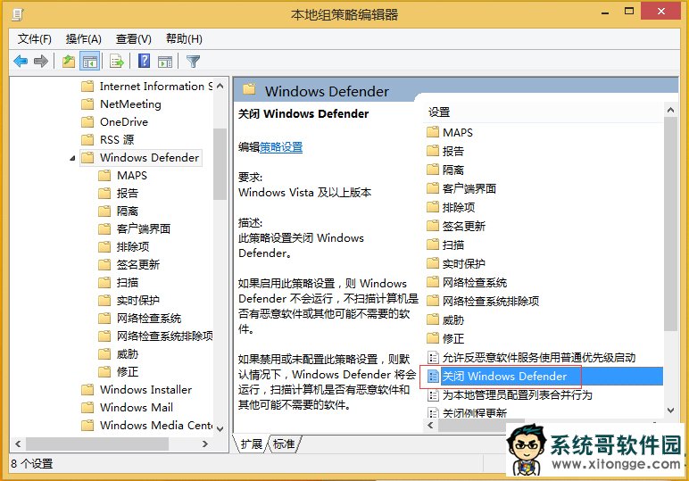Click the 扫描 folder icon in the settings list
The width and height of the screenshot is (689, 481).
pyautogui.click(x=433, y=245)
